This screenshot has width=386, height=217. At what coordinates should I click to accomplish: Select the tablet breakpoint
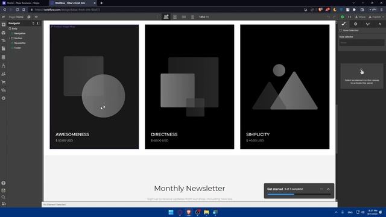175,17
